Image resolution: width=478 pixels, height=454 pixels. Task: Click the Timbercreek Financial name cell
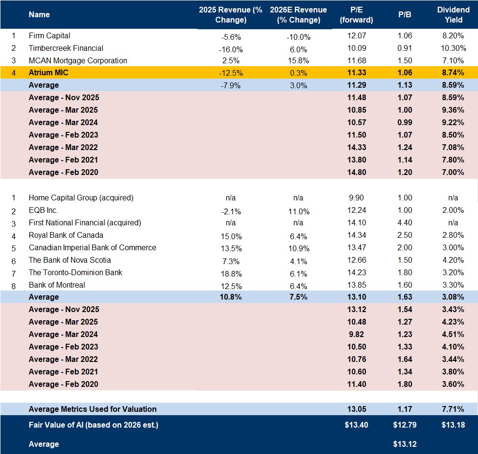pos(66,48)
